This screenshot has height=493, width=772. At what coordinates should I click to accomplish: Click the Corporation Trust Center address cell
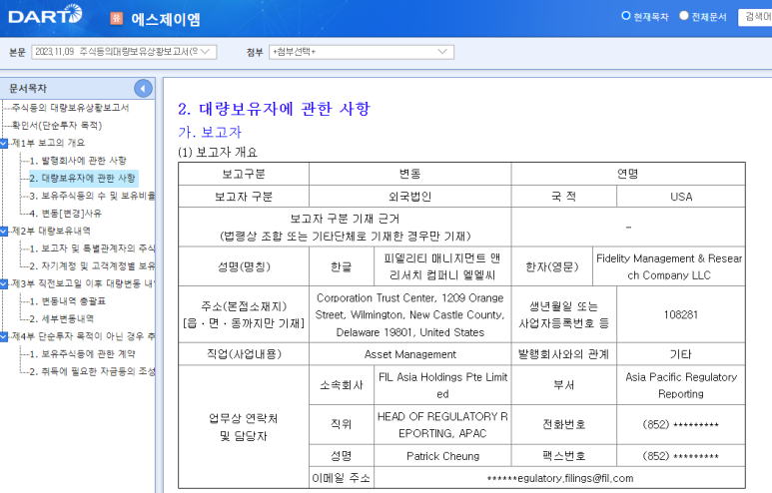point(409,315)
